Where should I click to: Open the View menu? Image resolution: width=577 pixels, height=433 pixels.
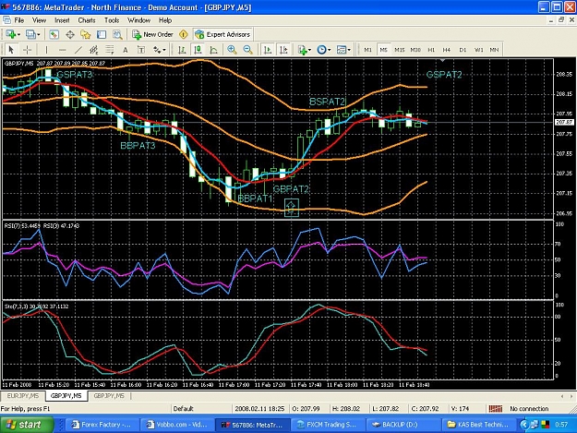(x=39, y=20)
